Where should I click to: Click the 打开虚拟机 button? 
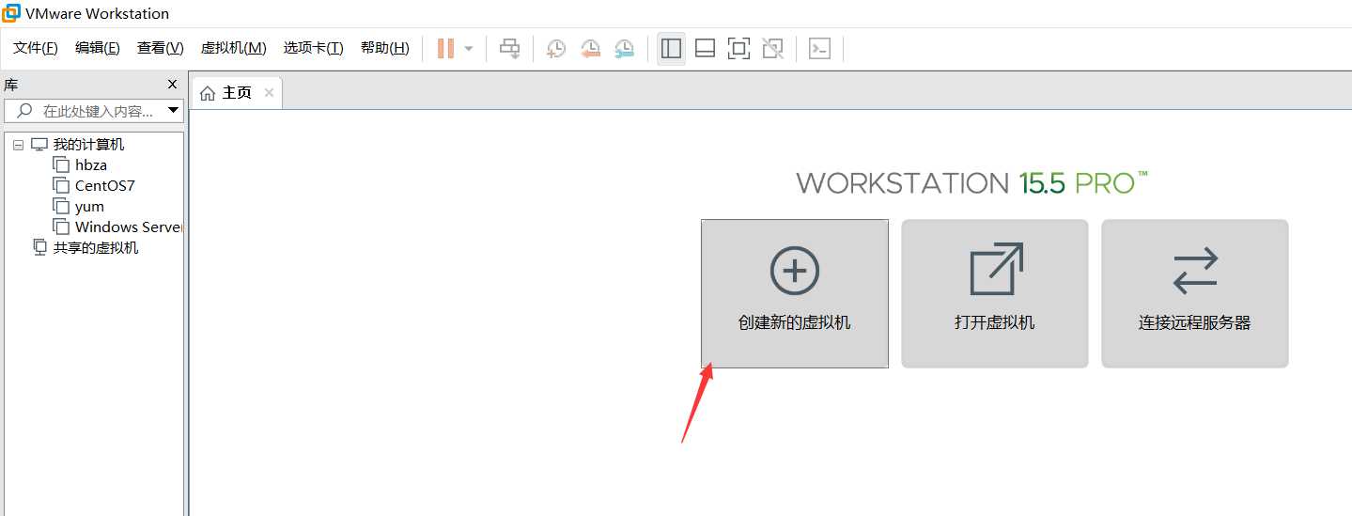point(995,293)
